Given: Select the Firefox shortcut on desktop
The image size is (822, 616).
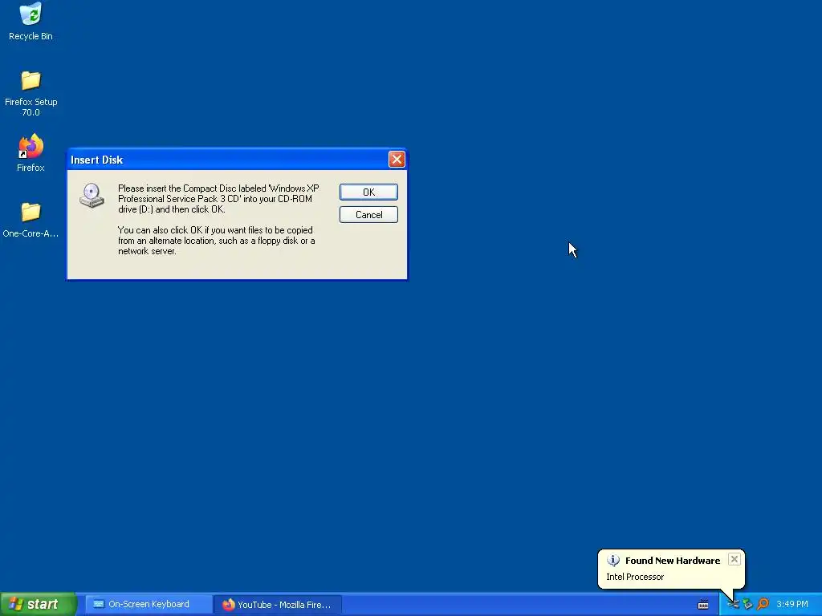Looking at the screenshot, I should tap(31, 153).
